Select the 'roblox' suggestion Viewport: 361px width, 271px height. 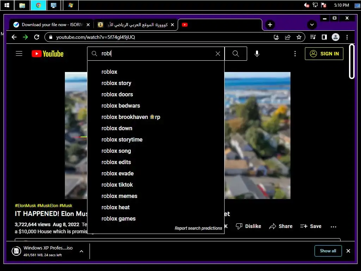point(156,72)
